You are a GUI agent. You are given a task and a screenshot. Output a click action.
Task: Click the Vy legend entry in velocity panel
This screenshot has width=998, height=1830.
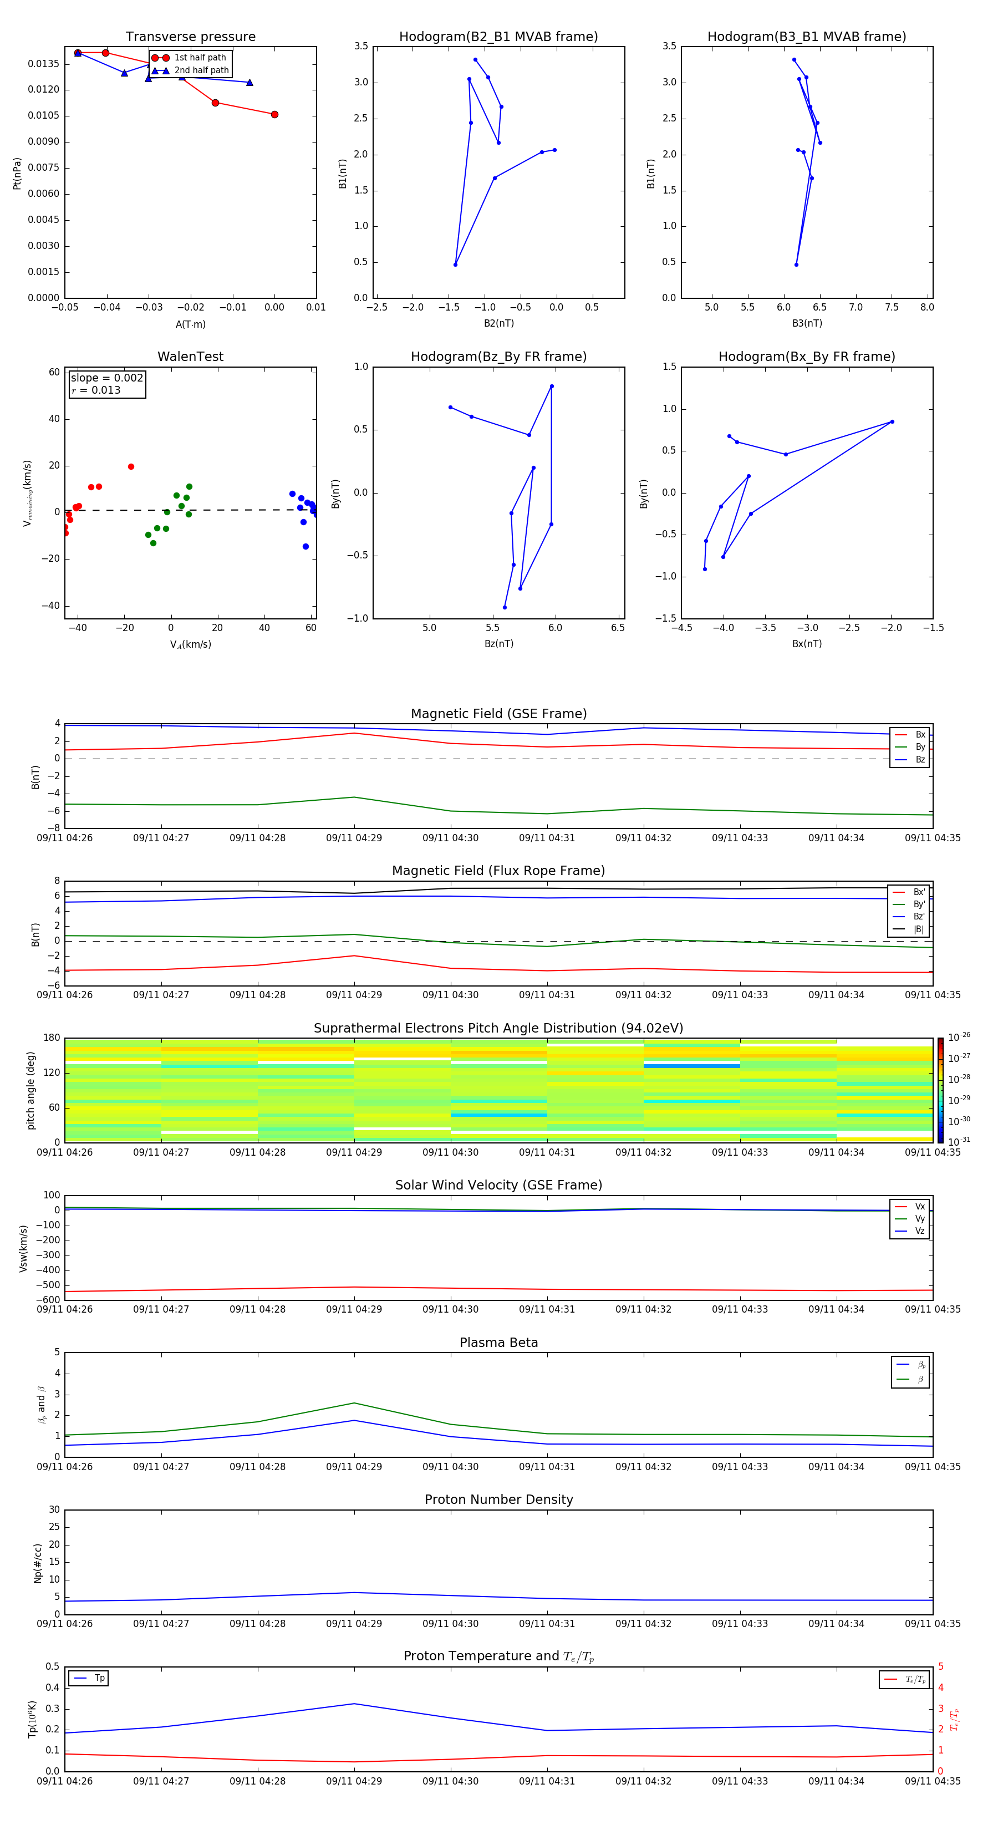[x=910, y=1219]
